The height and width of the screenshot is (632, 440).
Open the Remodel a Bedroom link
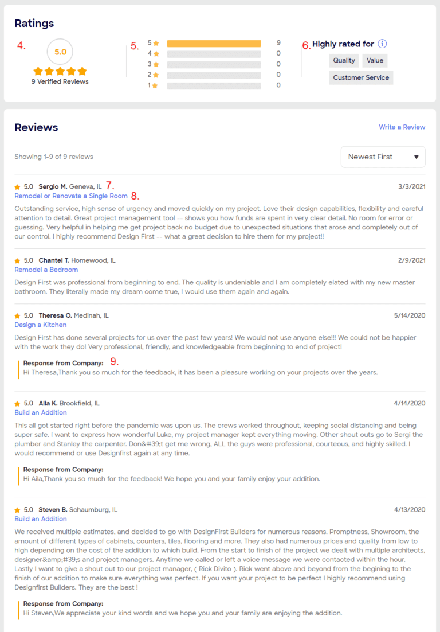pyautogui.click(x=46, y=270)
